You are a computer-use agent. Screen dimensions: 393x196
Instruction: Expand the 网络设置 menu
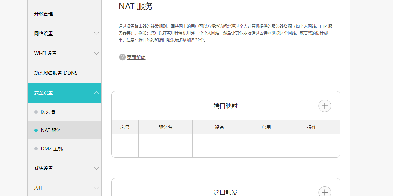(x=96, y=34)
